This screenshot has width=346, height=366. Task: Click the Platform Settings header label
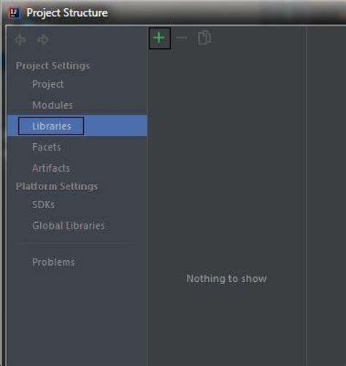click(x=57, y=186)
